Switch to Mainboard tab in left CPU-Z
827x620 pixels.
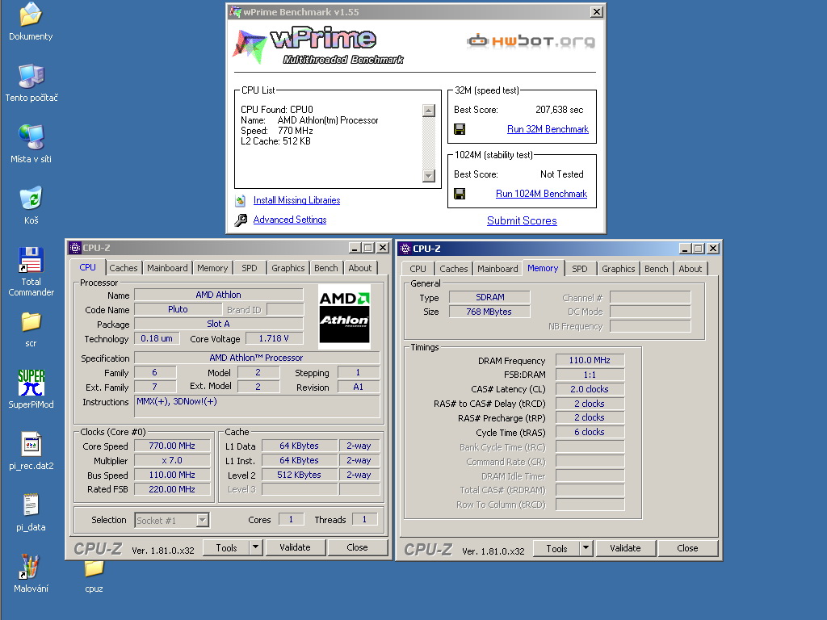(167, 268)
